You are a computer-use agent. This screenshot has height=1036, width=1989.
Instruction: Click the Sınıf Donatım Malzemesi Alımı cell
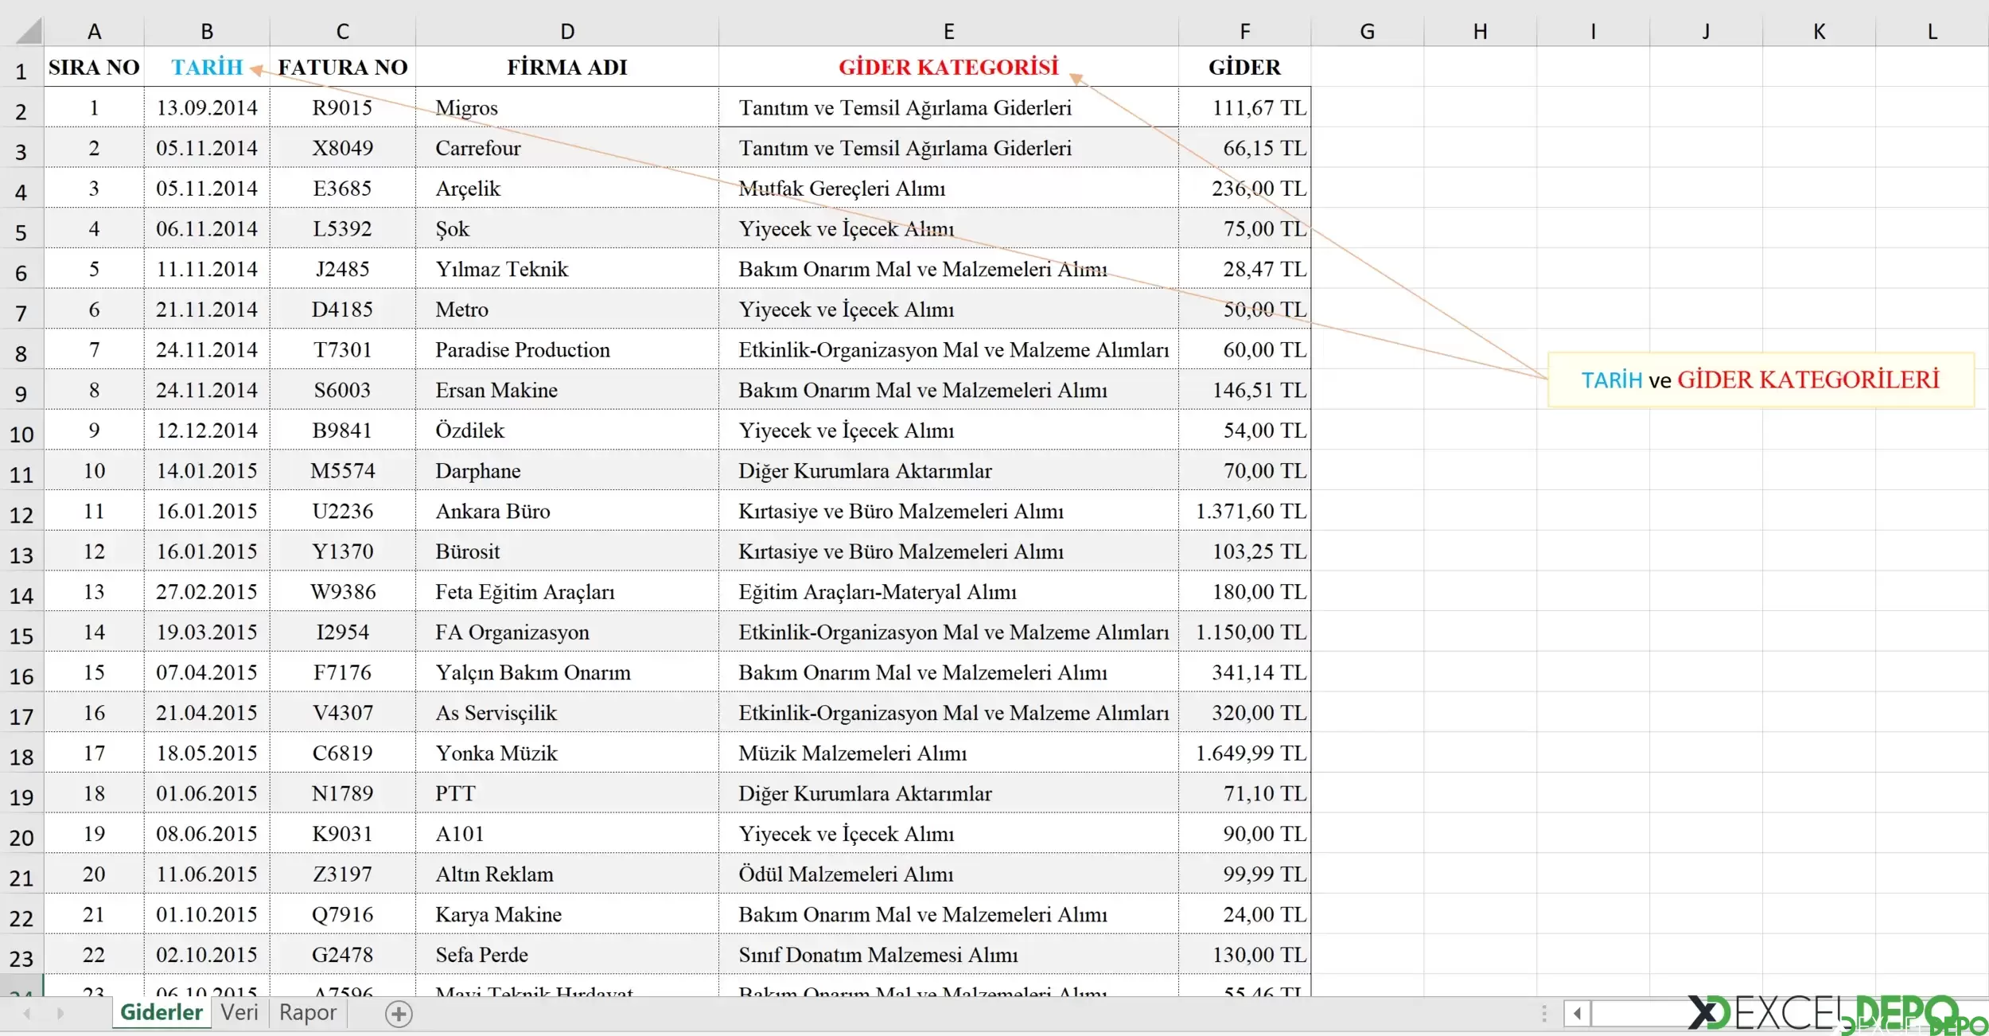point(948,955)
